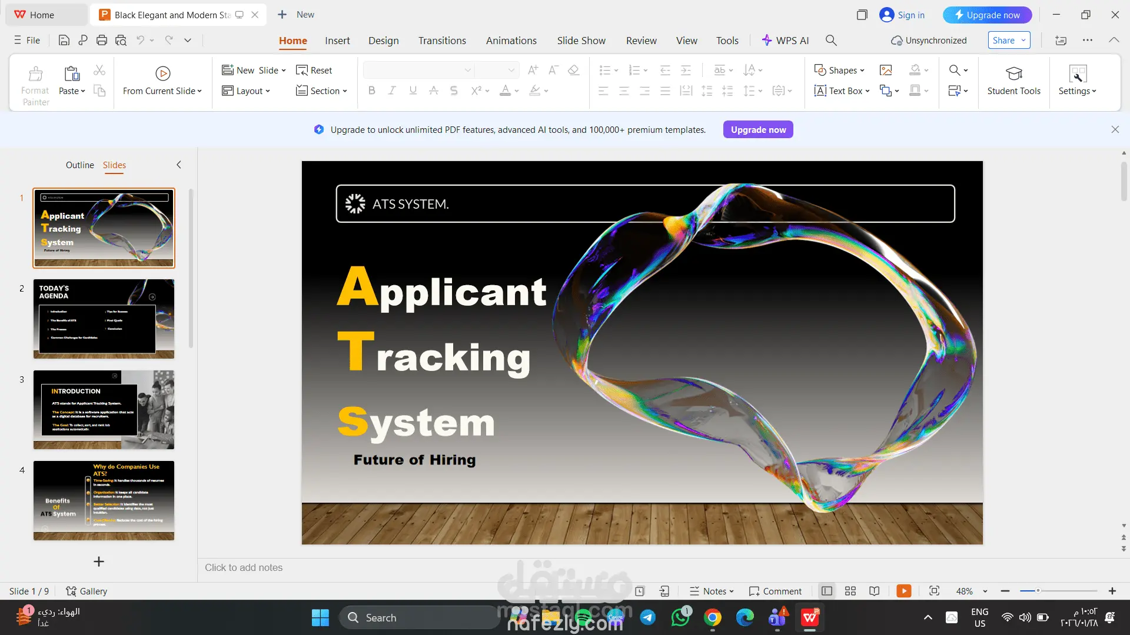Open the Transitions ribbon tab
Screen dimensions: 1130x635
(441, 41)
